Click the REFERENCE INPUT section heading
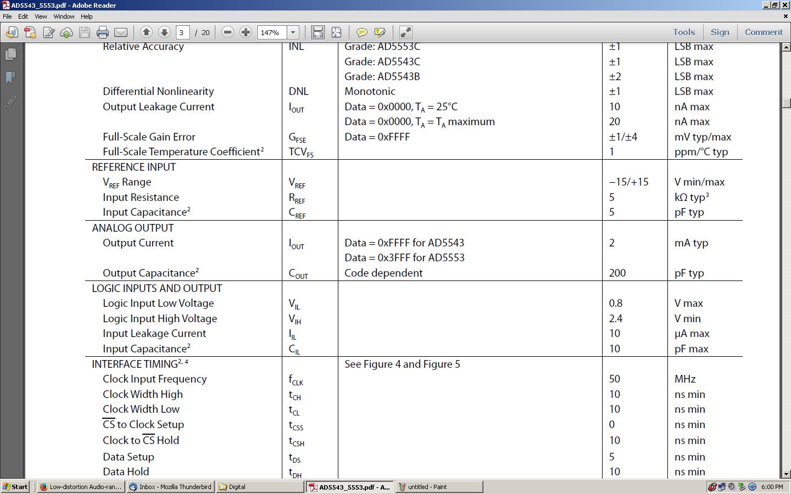The image size is (791, 494). [x=133, y=167]
